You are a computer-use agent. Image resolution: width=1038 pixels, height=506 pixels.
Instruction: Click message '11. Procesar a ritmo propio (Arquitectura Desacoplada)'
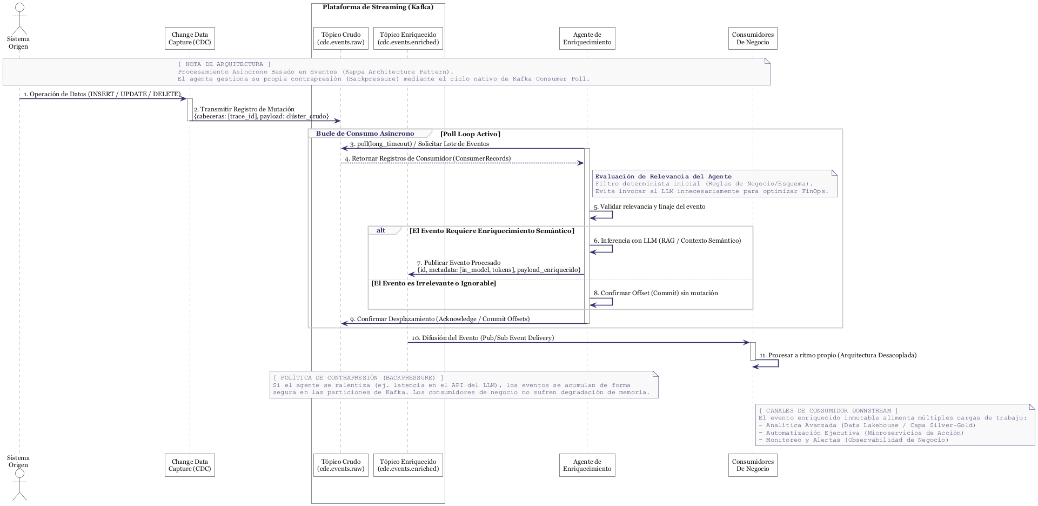tap(838, 355)
